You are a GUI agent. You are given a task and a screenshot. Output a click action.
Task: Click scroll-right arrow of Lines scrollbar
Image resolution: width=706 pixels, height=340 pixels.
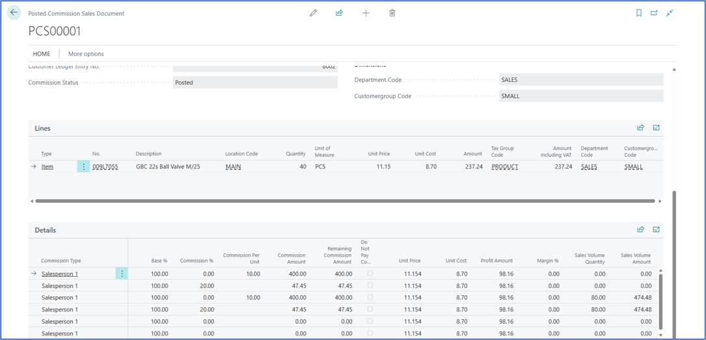pyautogui.click(x=660, y=201)
